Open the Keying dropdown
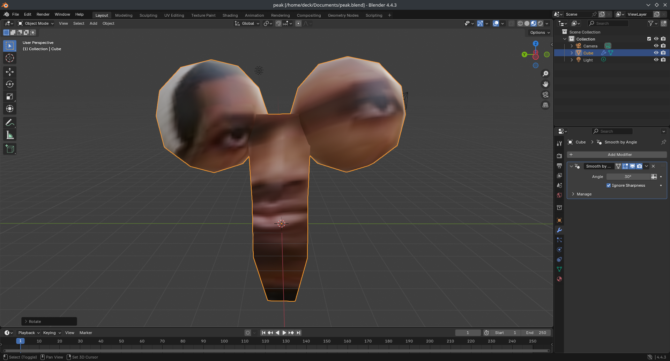The height and width of the screenshot is (361, 670). coord(52,333)
